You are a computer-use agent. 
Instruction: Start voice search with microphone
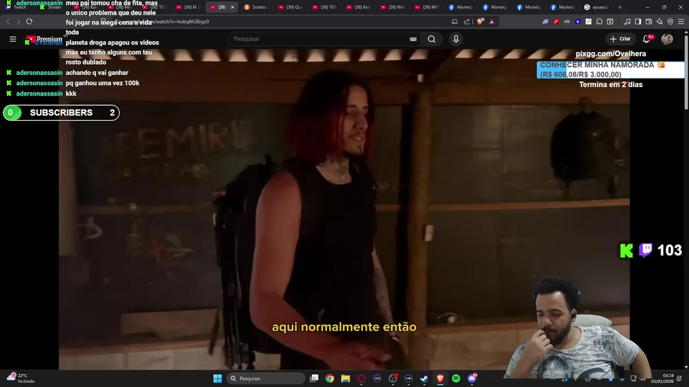pyautogui.click(x=456, y=39)
